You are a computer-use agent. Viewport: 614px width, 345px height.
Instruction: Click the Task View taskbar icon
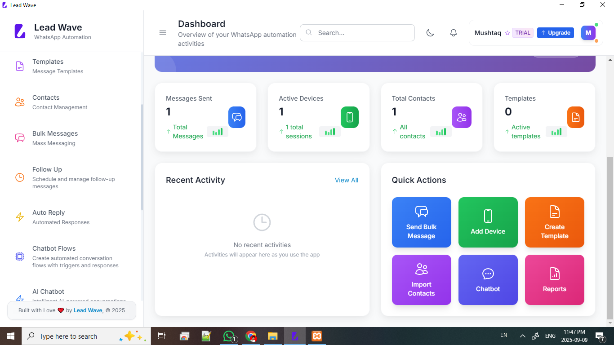click(x=162, y=336)
